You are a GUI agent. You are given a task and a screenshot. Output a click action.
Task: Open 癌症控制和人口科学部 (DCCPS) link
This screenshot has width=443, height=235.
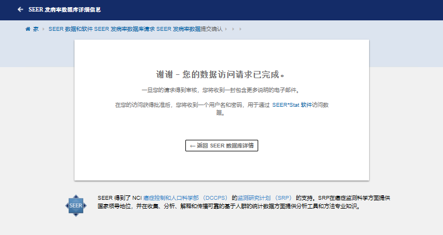tap(185, 198)
